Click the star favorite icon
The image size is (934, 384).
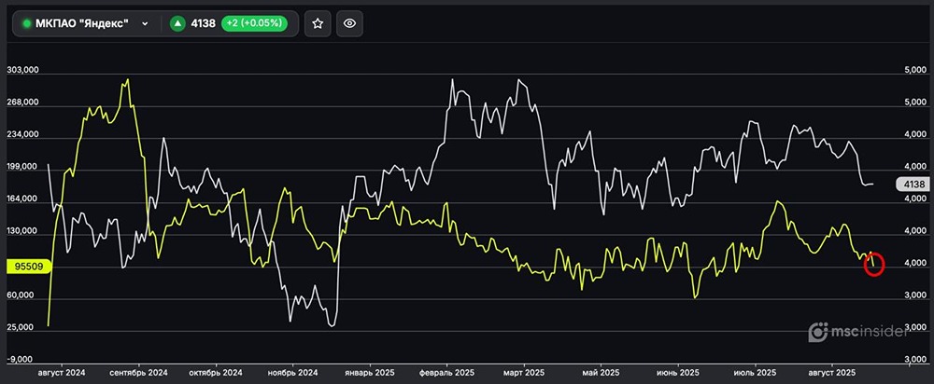318,24
